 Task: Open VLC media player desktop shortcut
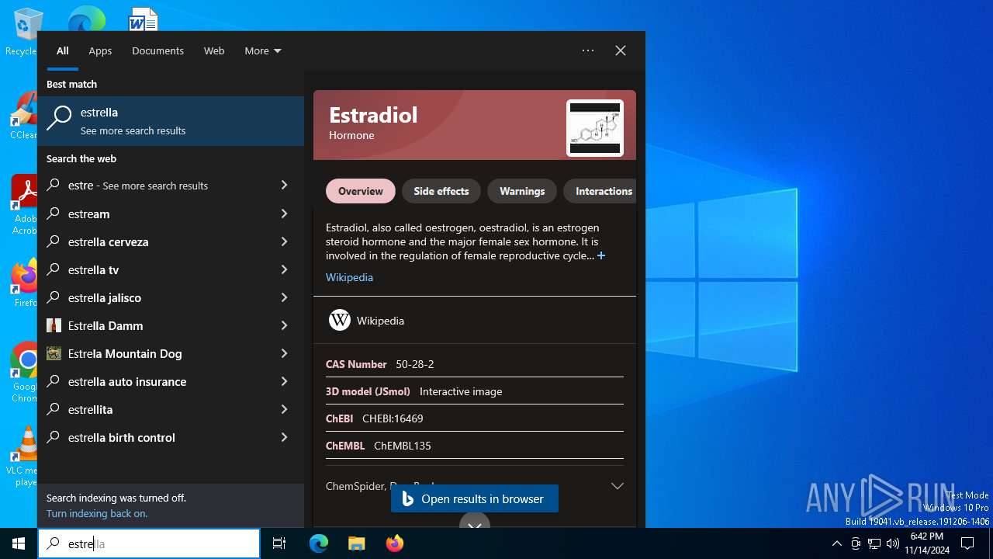coord(25,456)
